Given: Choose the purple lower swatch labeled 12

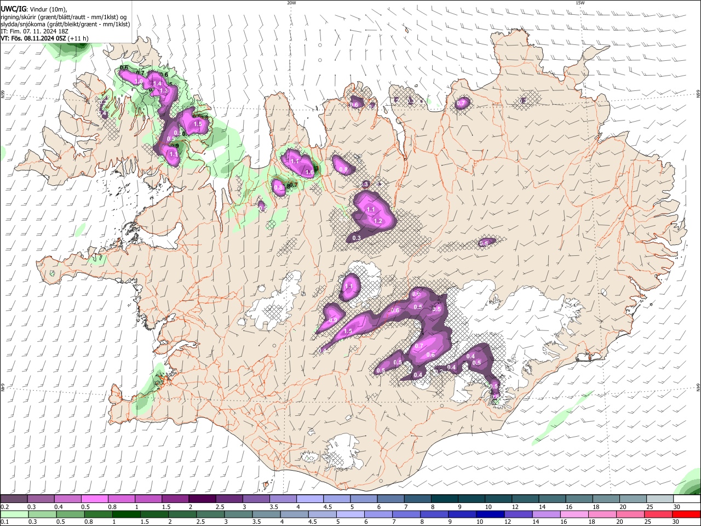Looking at the screenshot, I should point(519,514).
